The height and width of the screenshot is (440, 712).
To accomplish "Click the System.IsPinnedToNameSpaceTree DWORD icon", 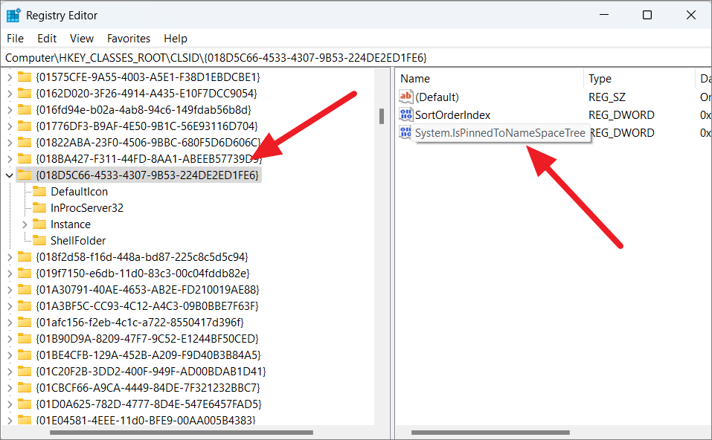I will tap(405, 132).
